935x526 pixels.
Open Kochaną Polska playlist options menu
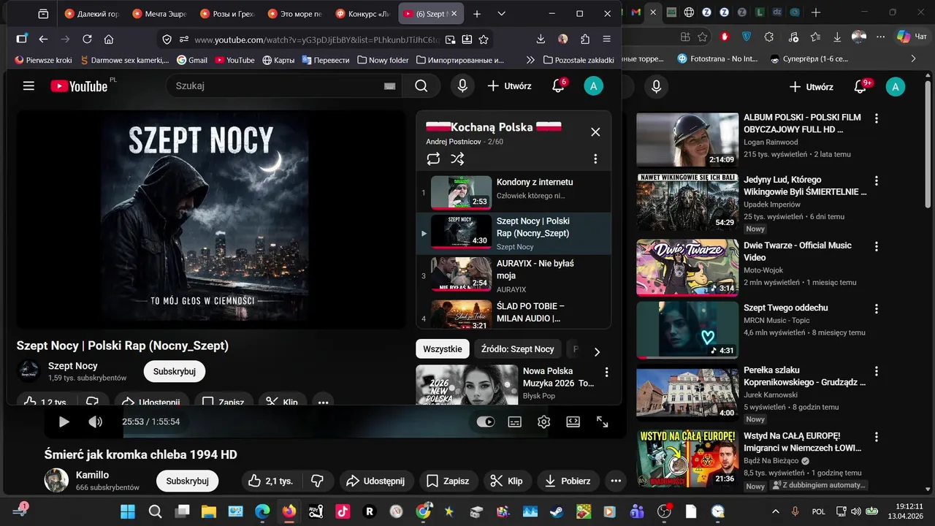click(x=595, y=159)
